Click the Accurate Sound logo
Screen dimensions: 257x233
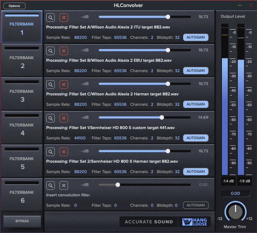pyautogui.click(x=149, y=222)
